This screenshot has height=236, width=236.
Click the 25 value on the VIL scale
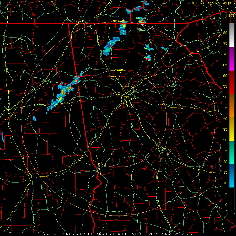pyautogui.click(x=225, y=151)
